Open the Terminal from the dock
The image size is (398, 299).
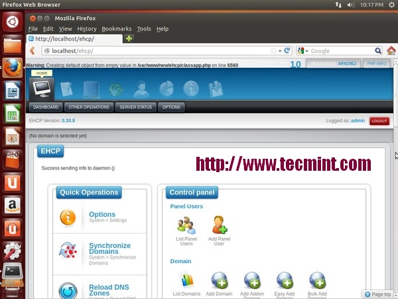[12, 272]
